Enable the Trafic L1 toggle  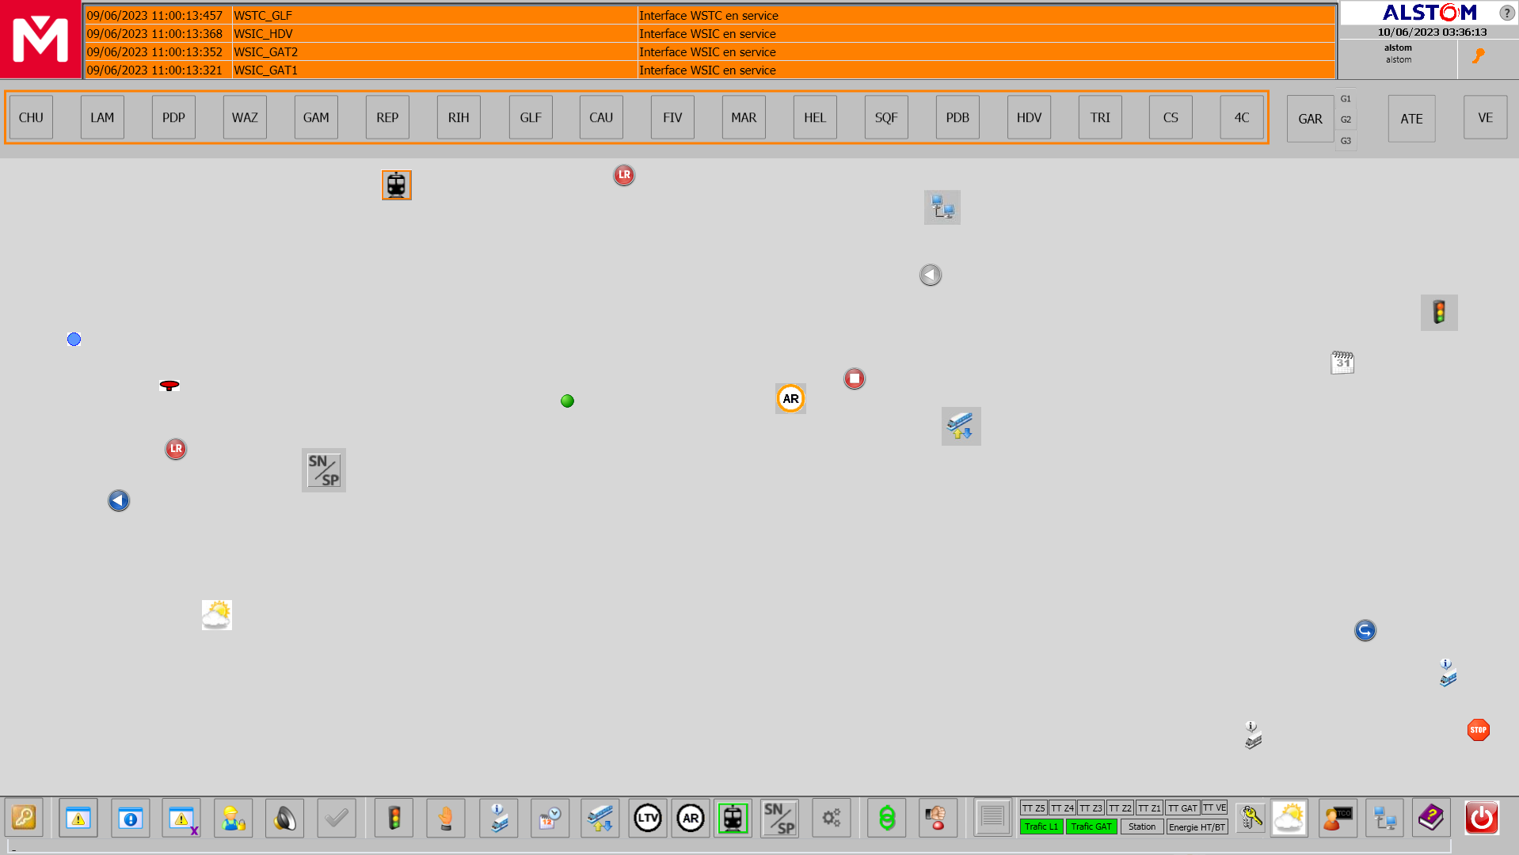click(1041, 826)
